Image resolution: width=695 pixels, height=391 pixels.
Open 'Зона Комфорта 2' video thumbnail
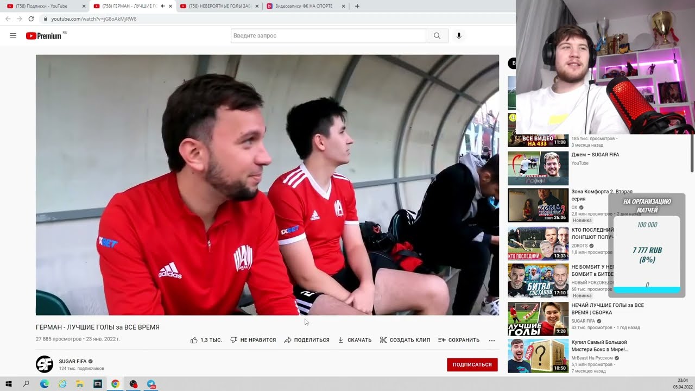point(538,205)
